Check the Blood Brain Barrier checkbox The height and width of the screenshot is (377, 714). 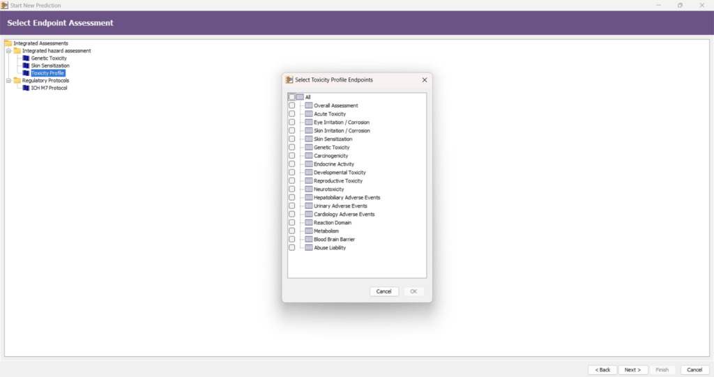(x=291, y=240)
